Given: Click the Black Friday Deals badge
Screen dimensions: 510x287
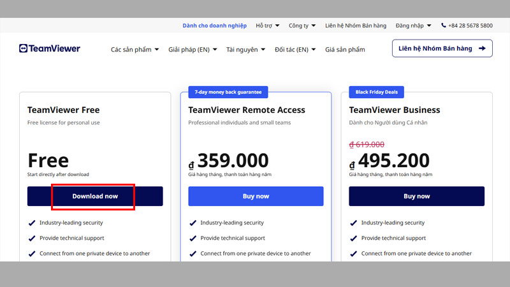Looking at the screenshot, I should (376, 92).
